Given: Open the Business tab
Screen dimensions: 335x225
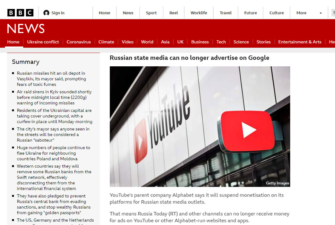Looking at the screenshot, I should click(x=200, y=42).
